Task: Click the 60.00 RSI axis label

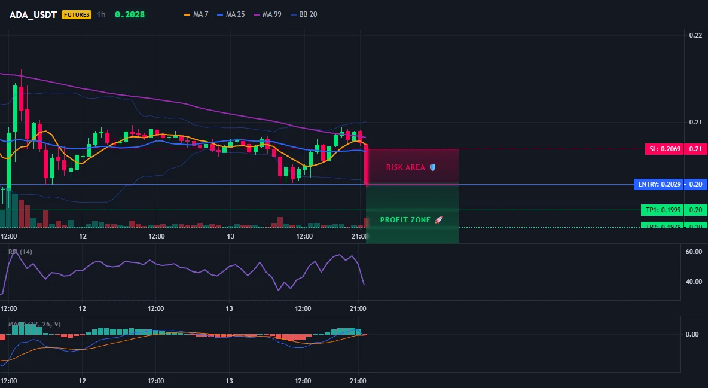Action: point(694,252)
